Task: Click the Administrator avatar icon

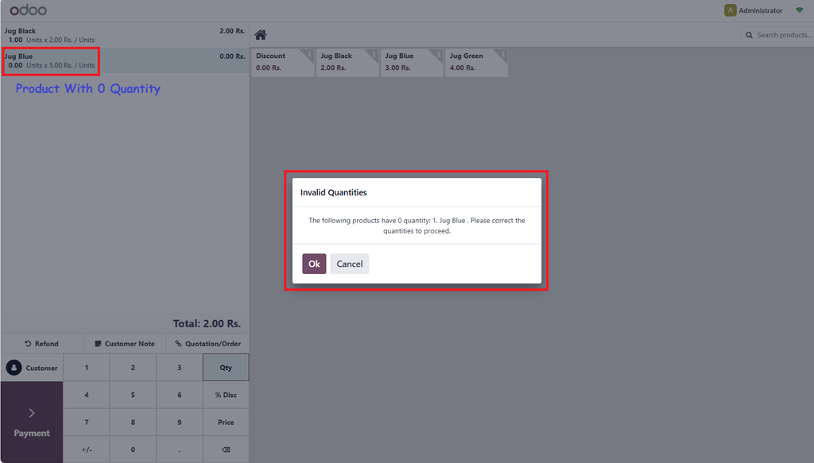Action: click(730, 10)
